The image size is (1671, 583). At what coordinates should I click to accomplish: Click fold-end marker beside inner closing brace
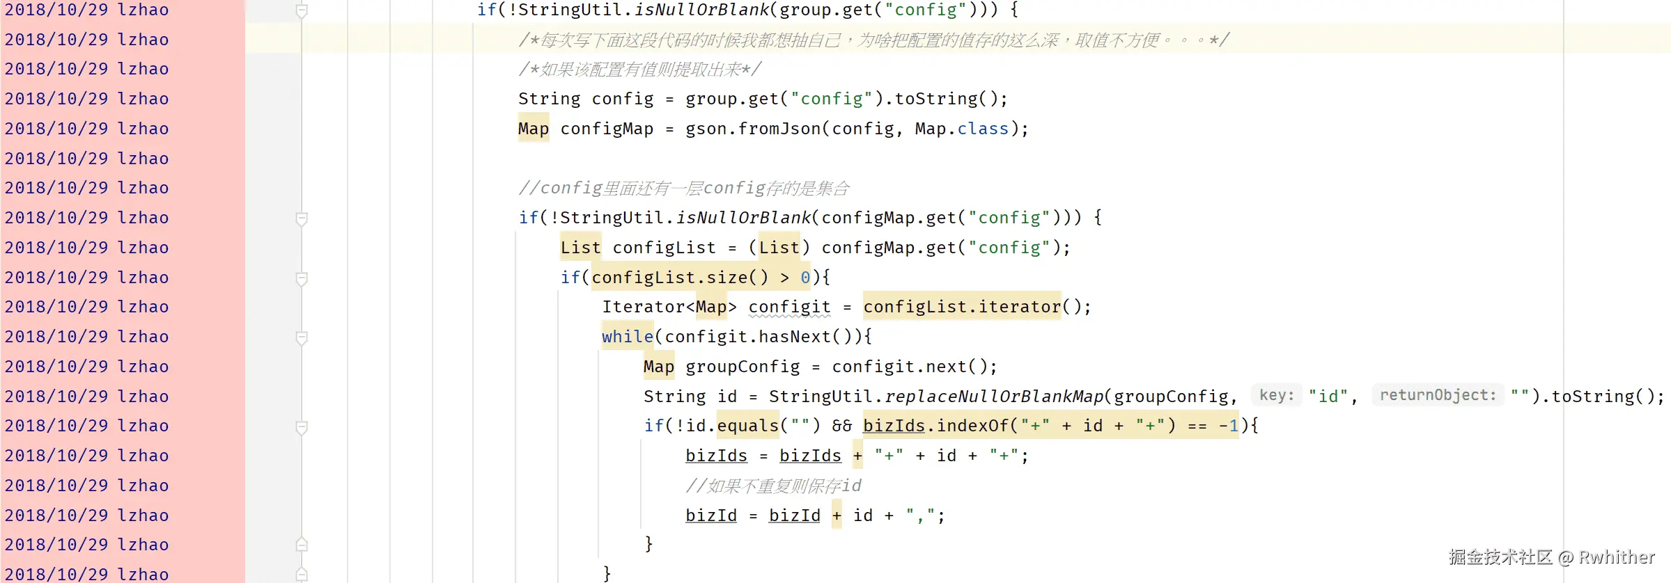coord(302,544)
